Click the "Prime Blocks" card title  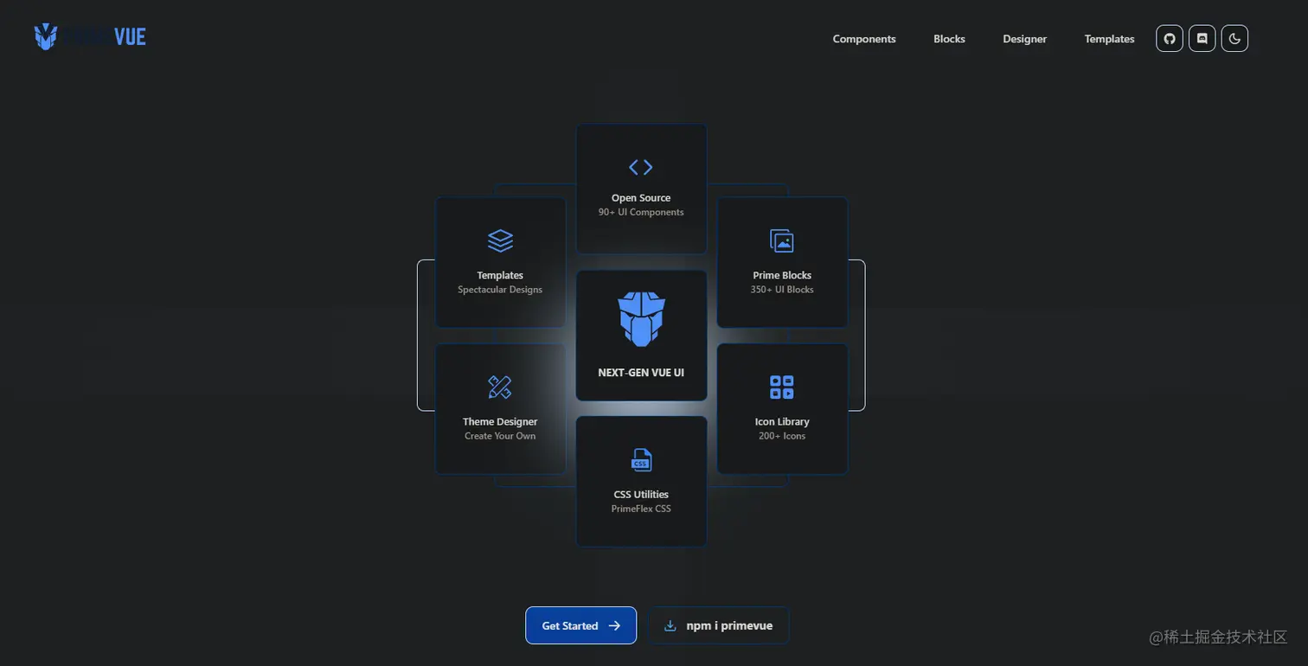pos(782,275)
